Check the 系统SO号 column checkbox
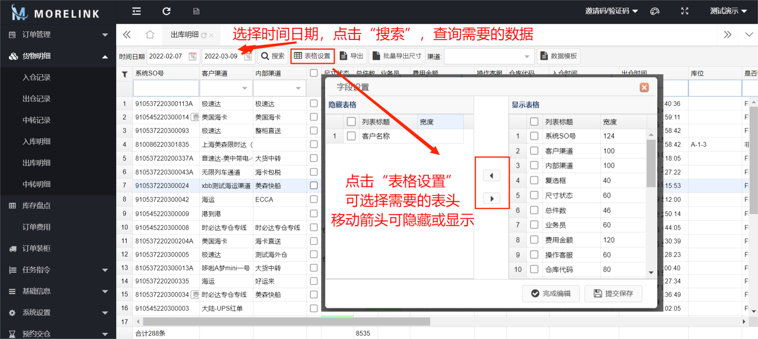 click(534, 136)
